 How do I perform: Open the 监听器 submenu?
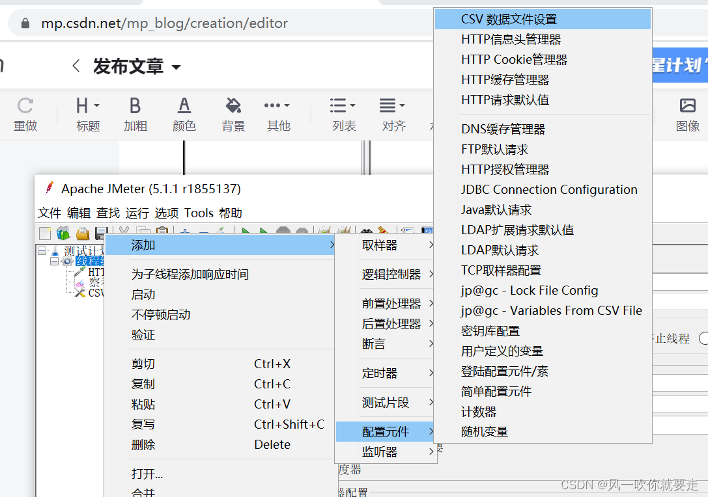(386, 452)
